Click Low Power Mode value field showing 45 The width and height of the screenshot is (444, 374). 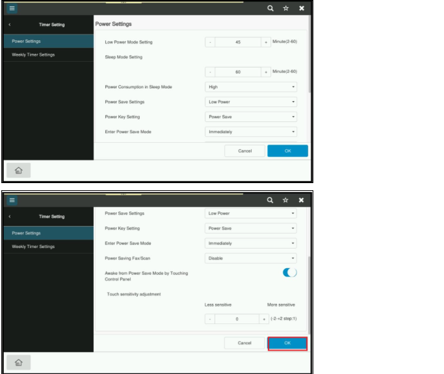(238, 42)
